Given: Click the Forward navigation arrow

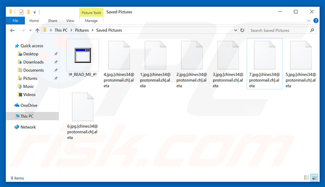Looking at the screenshot, I should click(22, 30).
